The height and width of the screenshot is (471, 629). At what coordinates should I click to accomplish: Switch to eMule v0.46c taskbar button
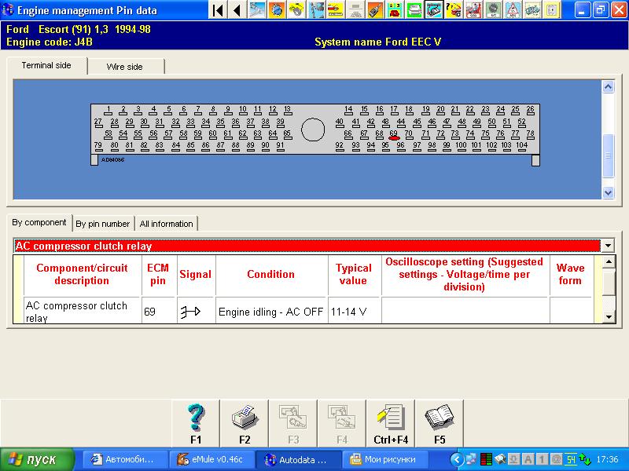tap(212, 459)
